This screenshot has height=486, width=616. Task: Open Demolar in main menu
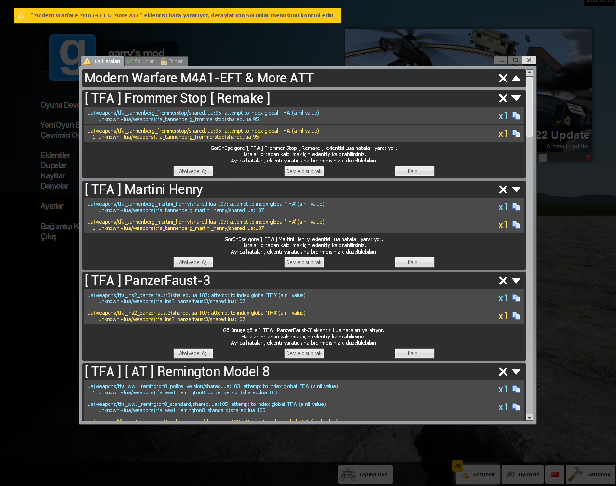(x=55, y=186)
